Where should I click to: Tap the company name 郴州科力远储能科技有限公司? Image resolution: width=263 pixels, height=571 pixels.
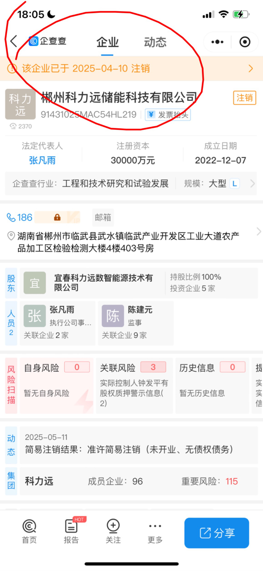pyautogui.click(x=119, y=97)
